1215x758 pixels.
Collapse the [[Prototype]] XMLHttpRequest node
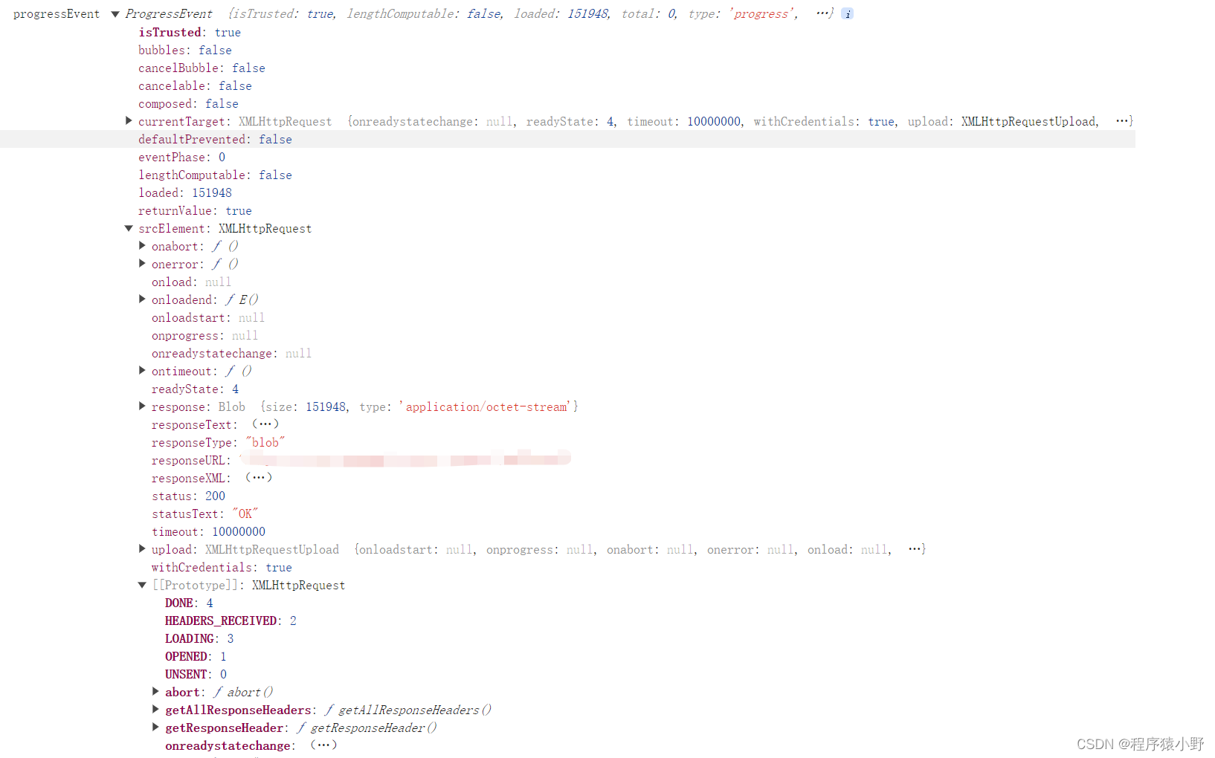(x=142, y=585)
